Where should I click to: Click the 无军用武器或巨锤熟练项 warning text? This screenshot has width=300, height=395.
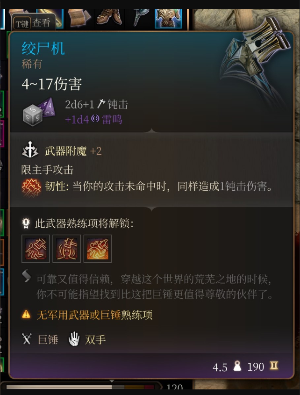coord(94,315)
